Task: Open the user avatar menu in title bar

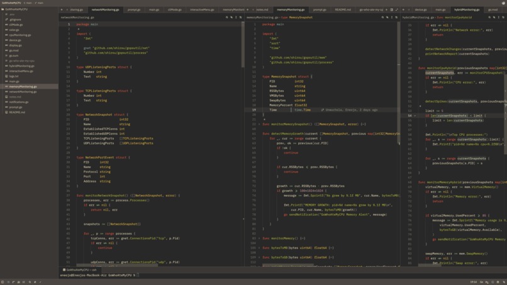Action: [x=503, y=3]
